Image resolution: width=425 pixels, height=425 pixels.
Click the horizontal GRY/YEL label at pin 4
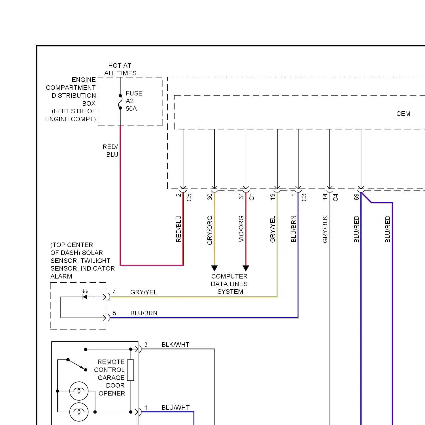click(143, 292)
